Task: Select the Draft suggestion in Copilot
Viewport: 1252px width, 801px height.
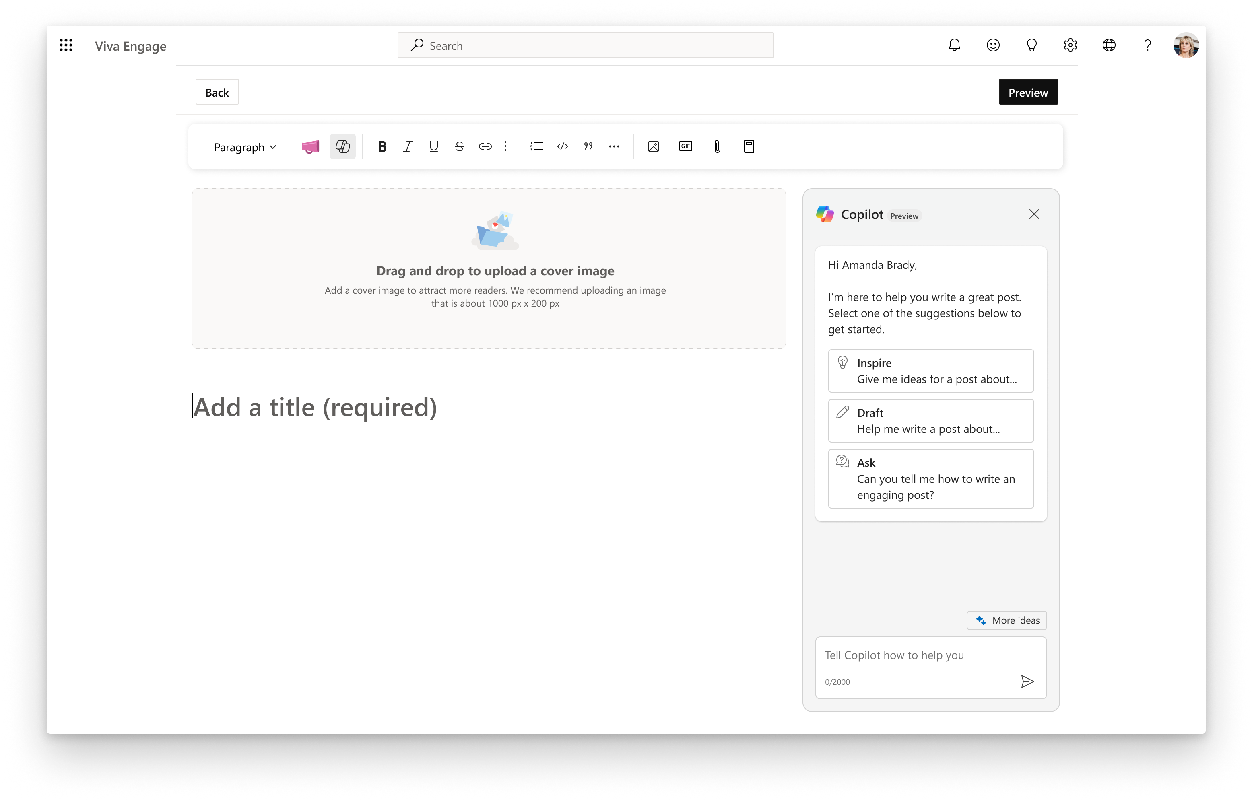Action: point(931,420)
